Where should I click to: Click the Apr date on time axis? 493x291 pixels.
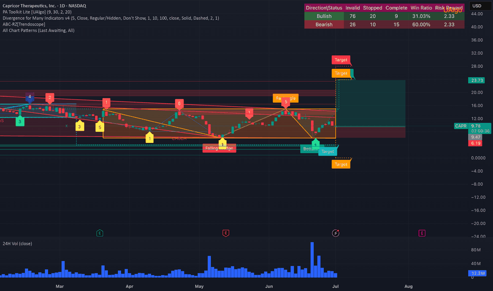coord(129,286)
